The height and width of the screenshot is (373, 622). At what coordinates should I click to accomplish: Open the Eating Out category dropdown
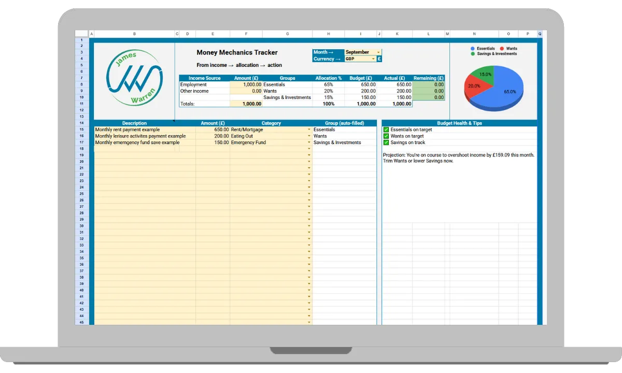coord(271,136)
